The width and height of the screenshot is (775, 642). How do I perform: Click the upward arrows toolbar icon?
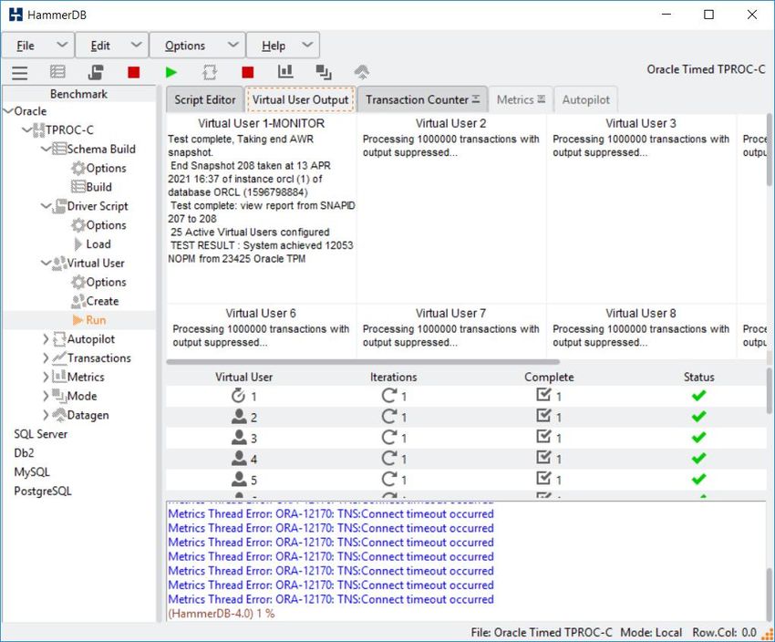click(362, 72)
